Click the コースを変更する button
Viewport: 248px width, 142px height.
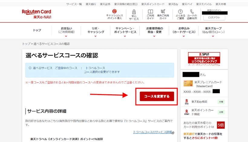tap(157, 96)
